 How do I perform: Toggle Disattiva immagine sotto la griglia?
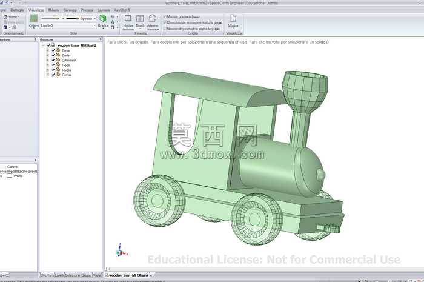coord(165,22)
